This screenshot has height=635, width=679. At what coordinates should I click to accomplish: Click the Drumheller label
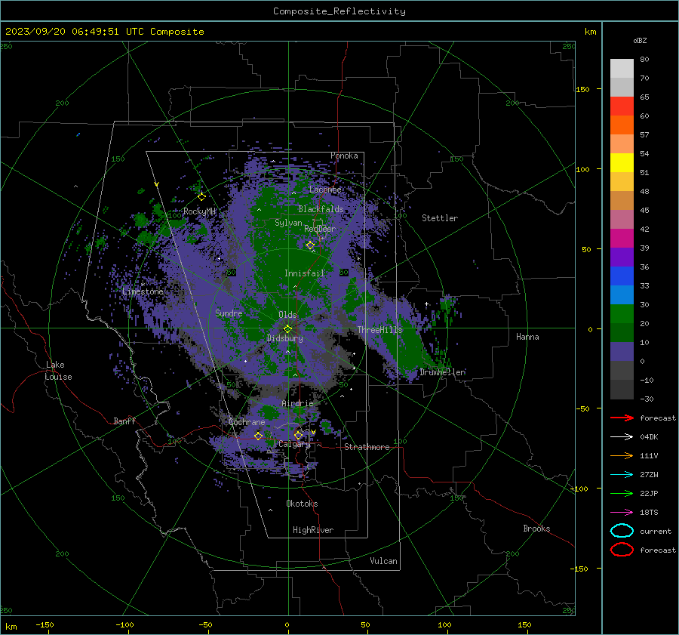pos(442,372)
